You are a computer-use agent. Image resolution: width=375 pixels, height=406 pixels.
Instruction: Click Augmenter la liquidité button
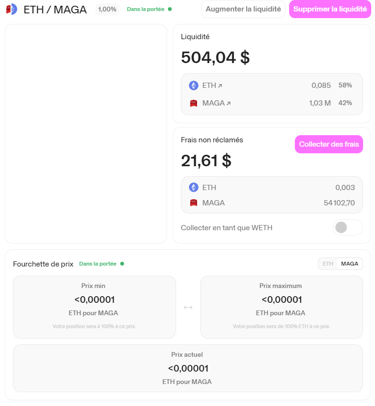[x=243, y=9]
